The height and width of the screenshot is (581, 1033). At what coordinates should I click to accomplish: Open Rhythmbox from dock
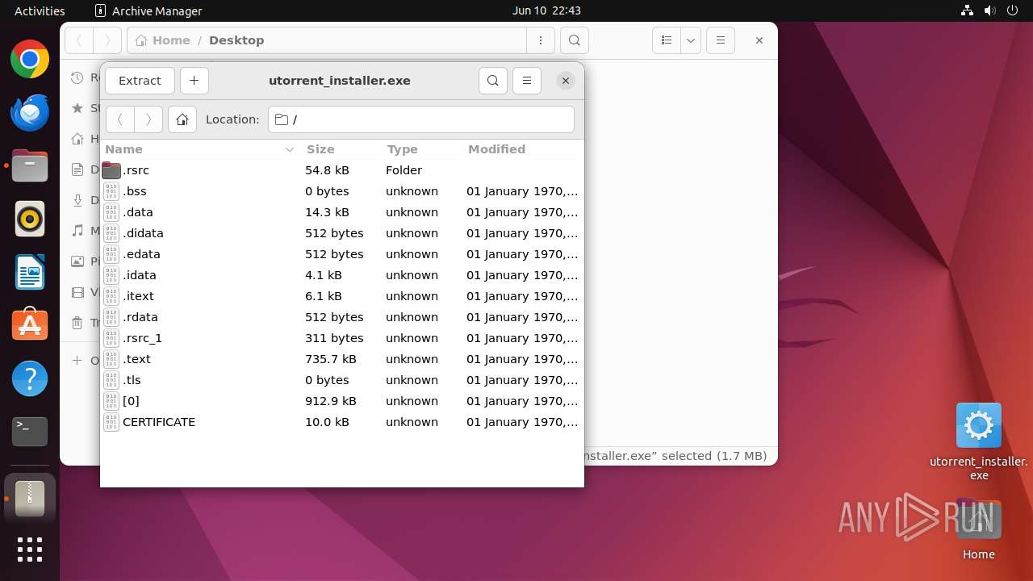pyautogui.click(x=30, y=219)
